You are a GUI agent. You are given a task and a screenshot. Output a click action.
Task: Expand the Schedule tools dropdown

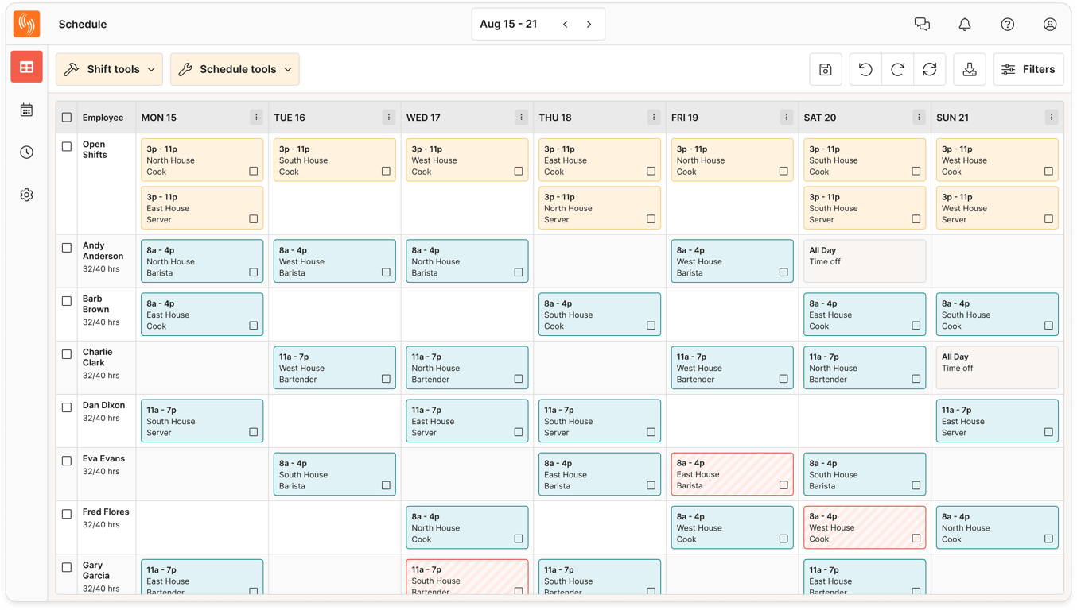click(235, 69)
